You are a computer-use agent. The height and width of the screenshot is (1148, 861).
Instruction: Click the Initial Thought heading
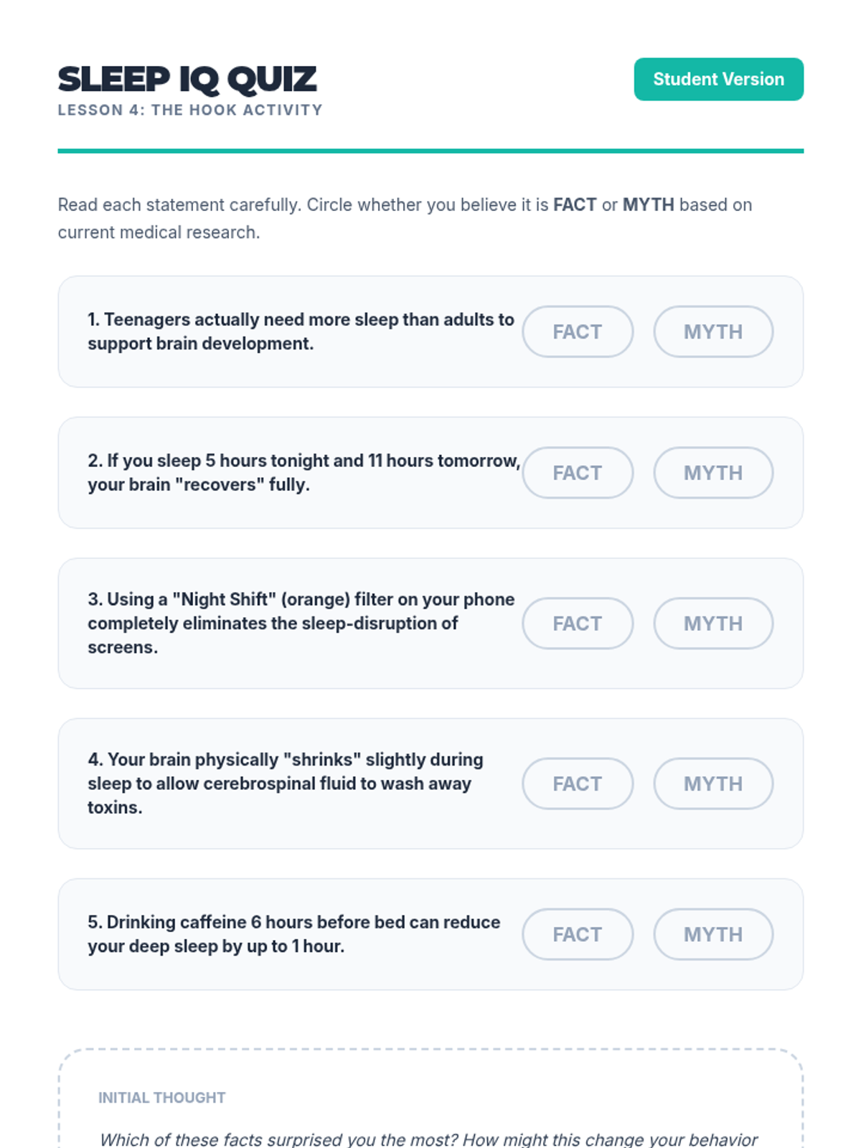tap(161, 1098)
